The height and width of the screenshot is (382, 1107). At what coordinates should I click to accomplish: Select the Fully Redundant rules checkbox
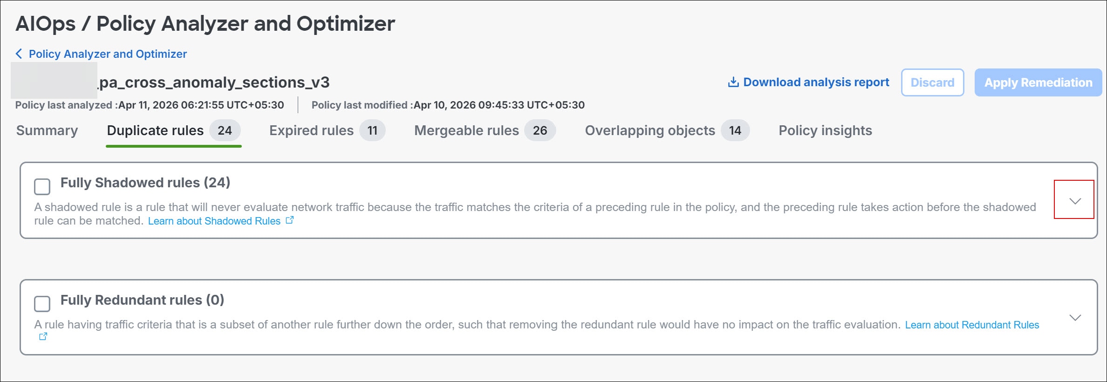[42, 304]
